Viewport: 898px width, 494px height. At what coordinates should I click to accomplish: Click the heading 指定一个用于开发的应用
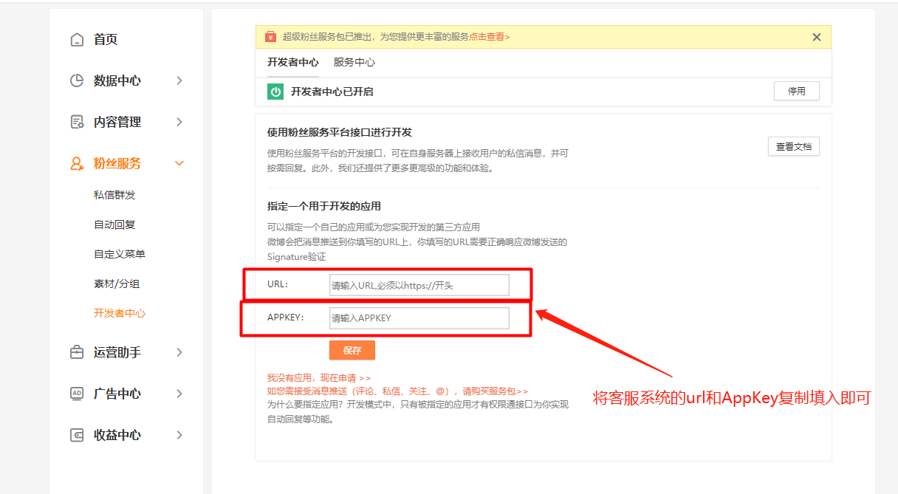tap(324, 206)
